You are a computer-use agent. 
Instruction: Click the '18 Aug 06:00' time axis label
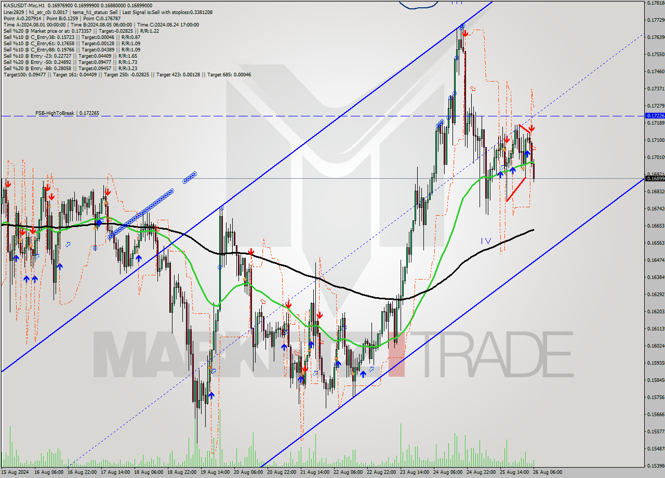pos(148,472)
